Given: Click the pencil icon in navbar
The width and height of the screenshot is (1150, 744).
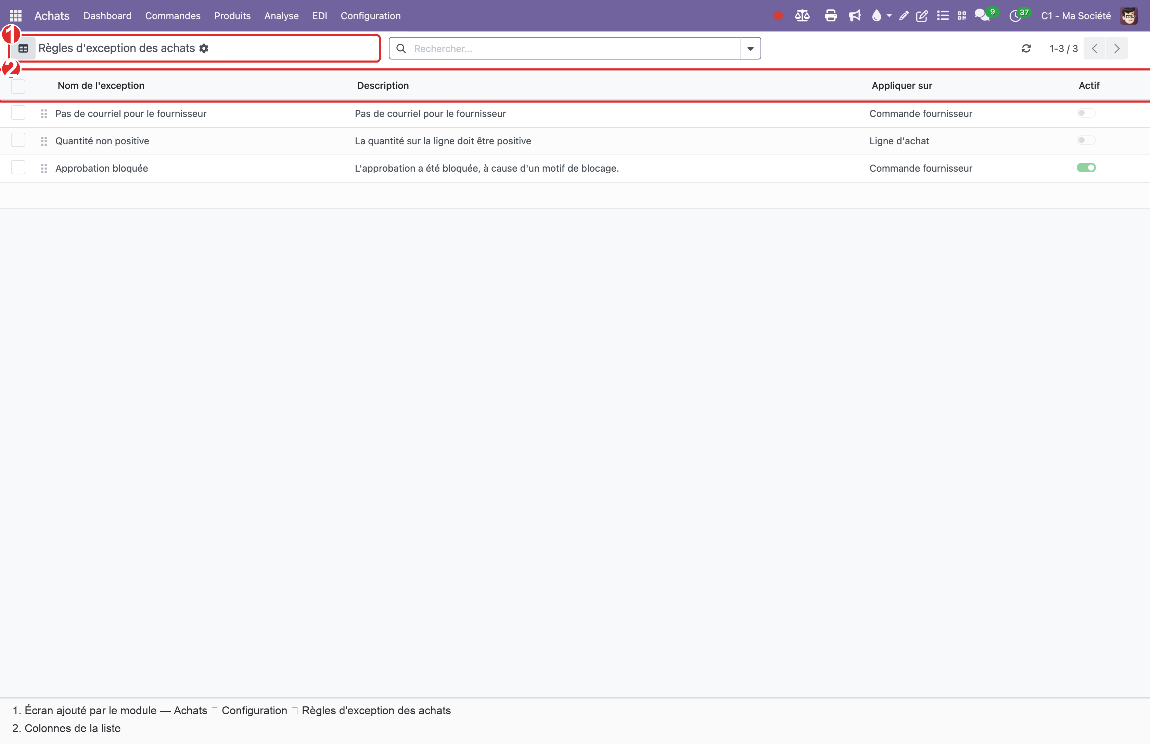Looking at the screenshot, I should click(903, 15).
